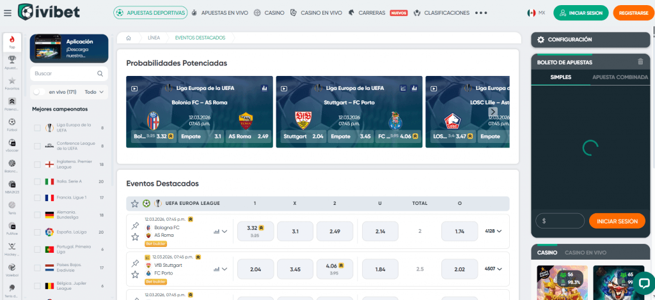This screenshot has height=300, width=655.
Task: Open the Apuestas en Vivo menu
Action: 220,13
